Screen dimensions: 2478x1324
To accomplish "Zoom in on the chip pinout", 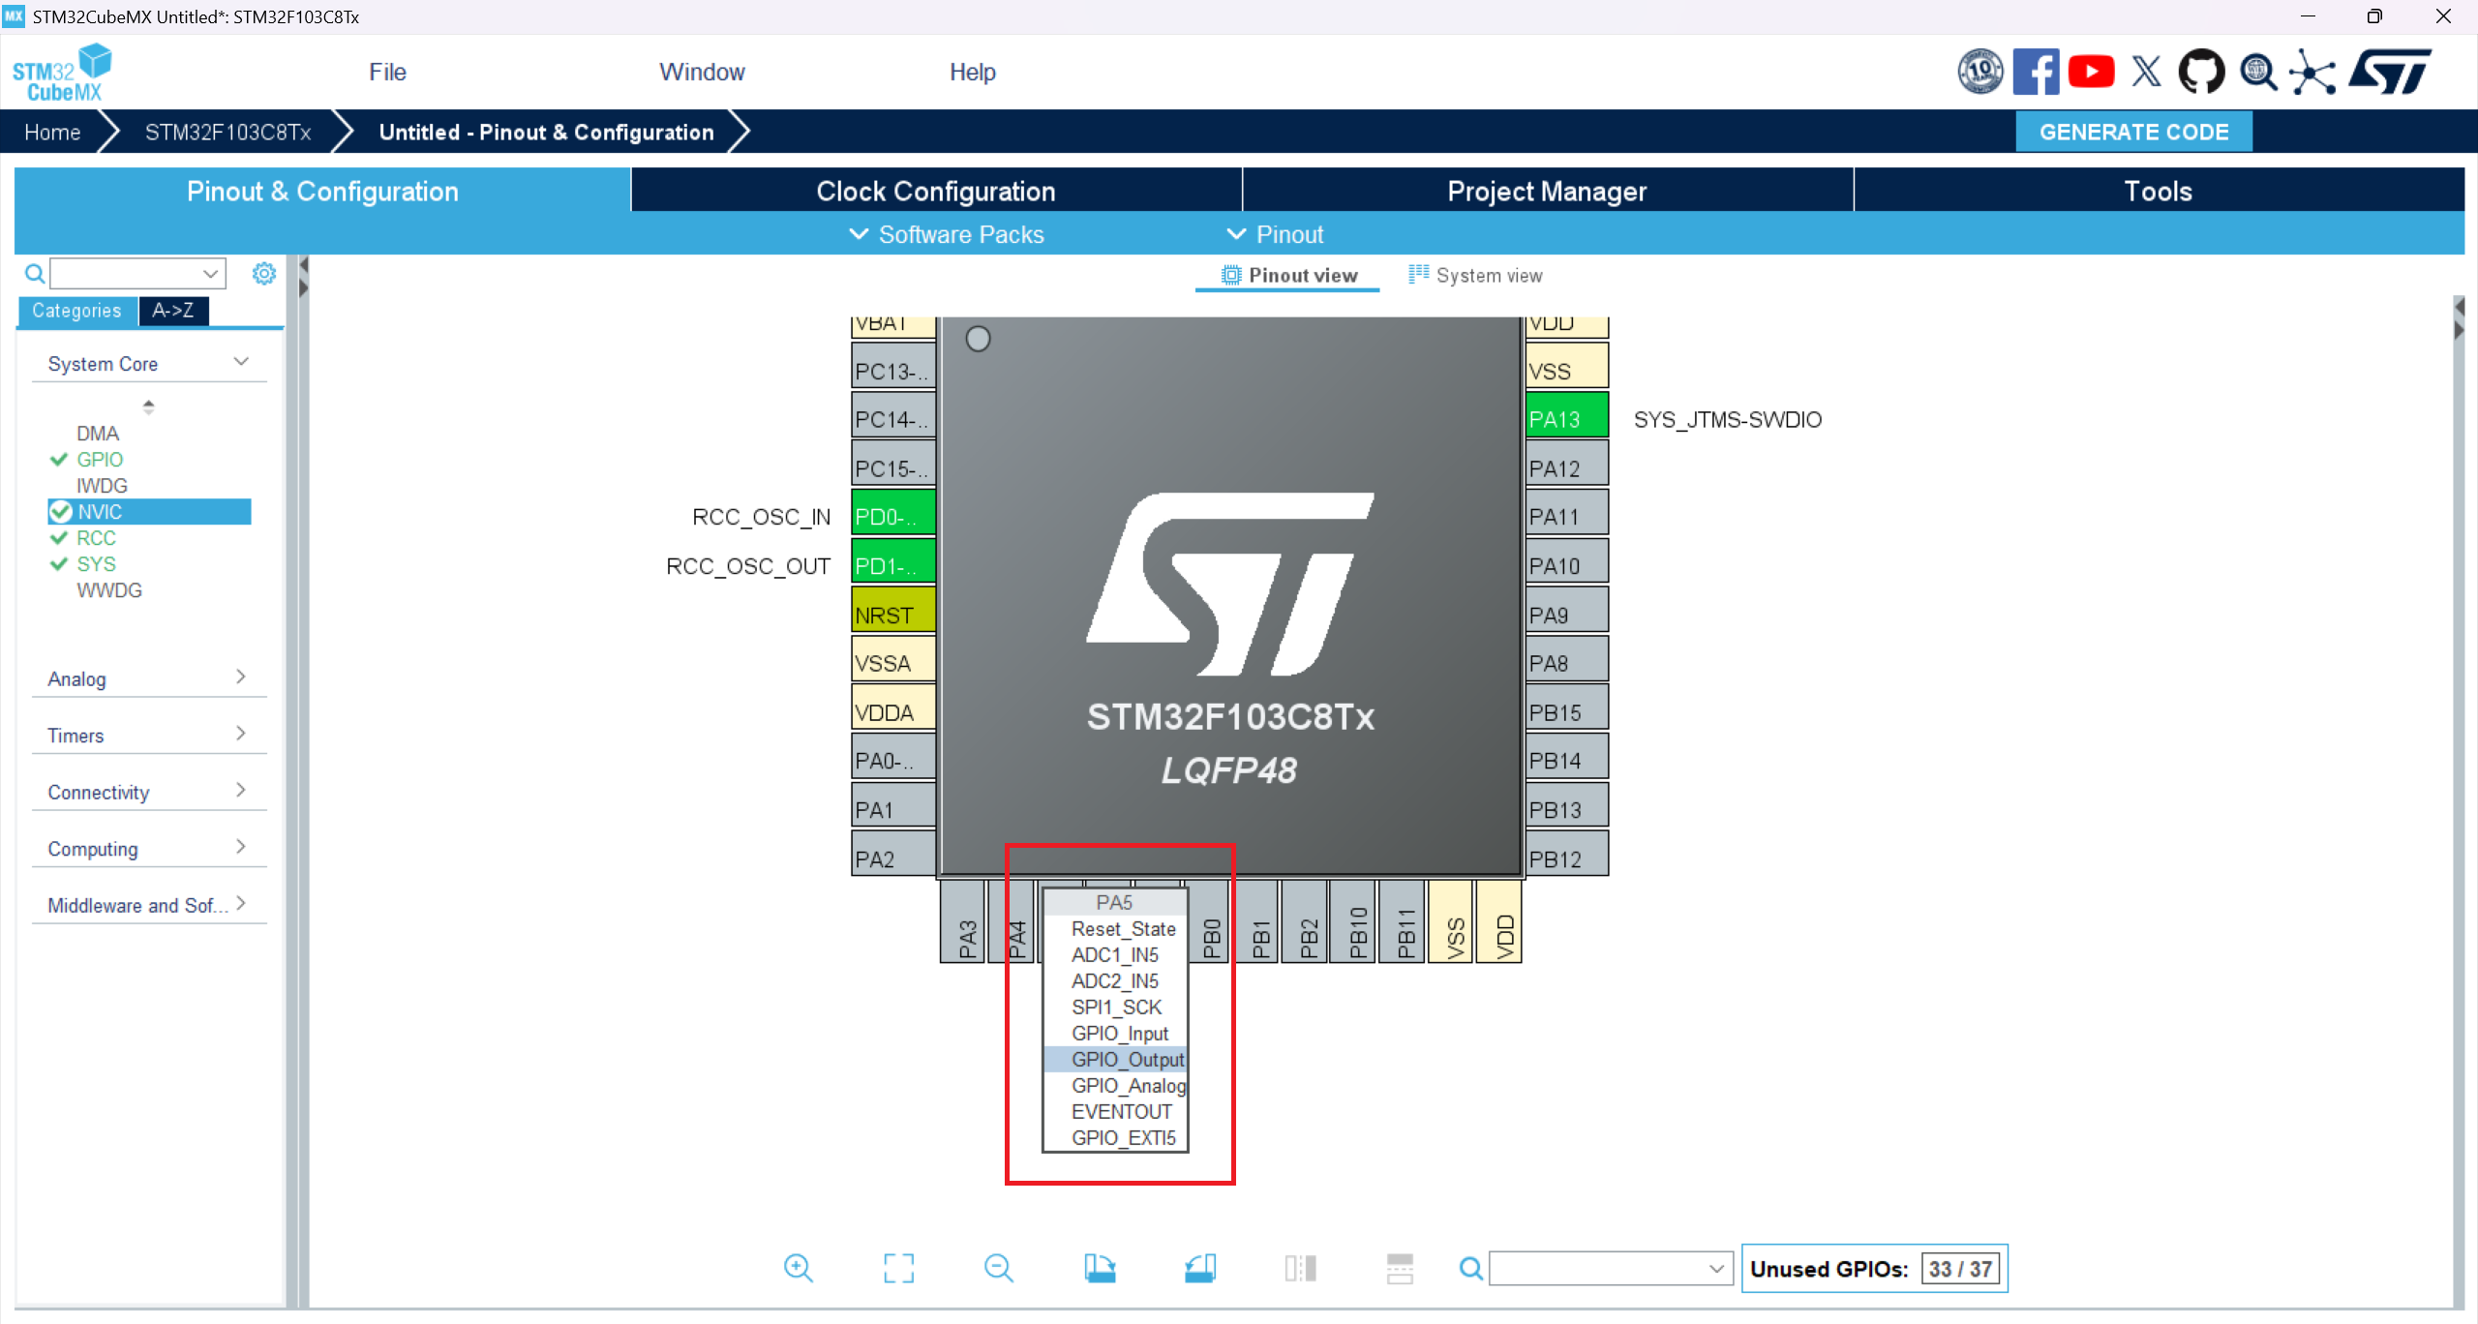I will (x=798, y=1268).
